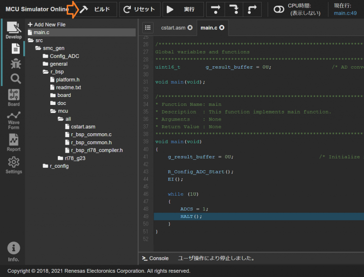Collapse the smc_gen folder

pyautogui.click(x=53, y=48)
